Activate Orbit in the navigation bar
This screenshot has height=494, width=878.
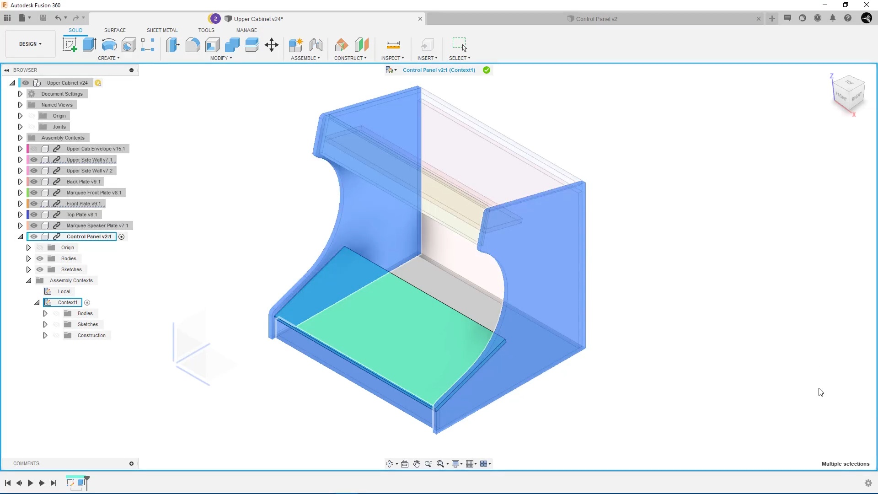pyautogui.click(x=390, y=463)
